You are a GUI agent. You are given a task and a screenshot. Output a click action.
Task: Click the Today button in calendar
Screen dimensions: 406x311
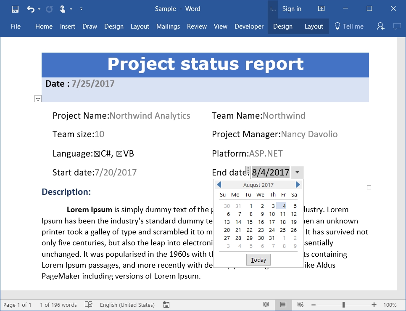258,260
